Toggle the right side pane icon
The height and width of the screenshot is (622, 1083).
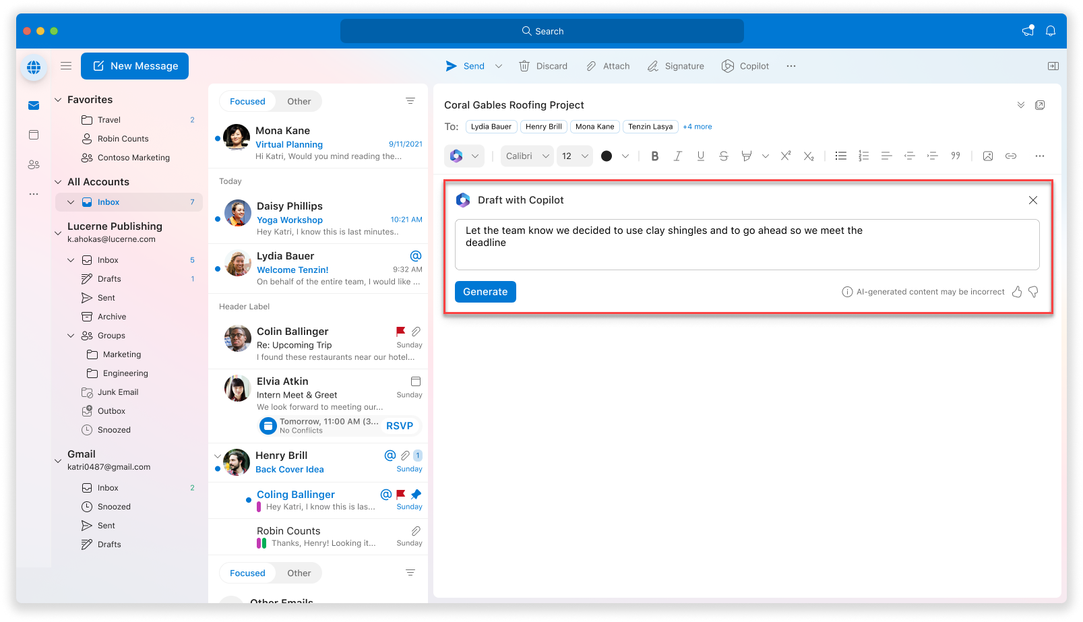click(1053, 66)
